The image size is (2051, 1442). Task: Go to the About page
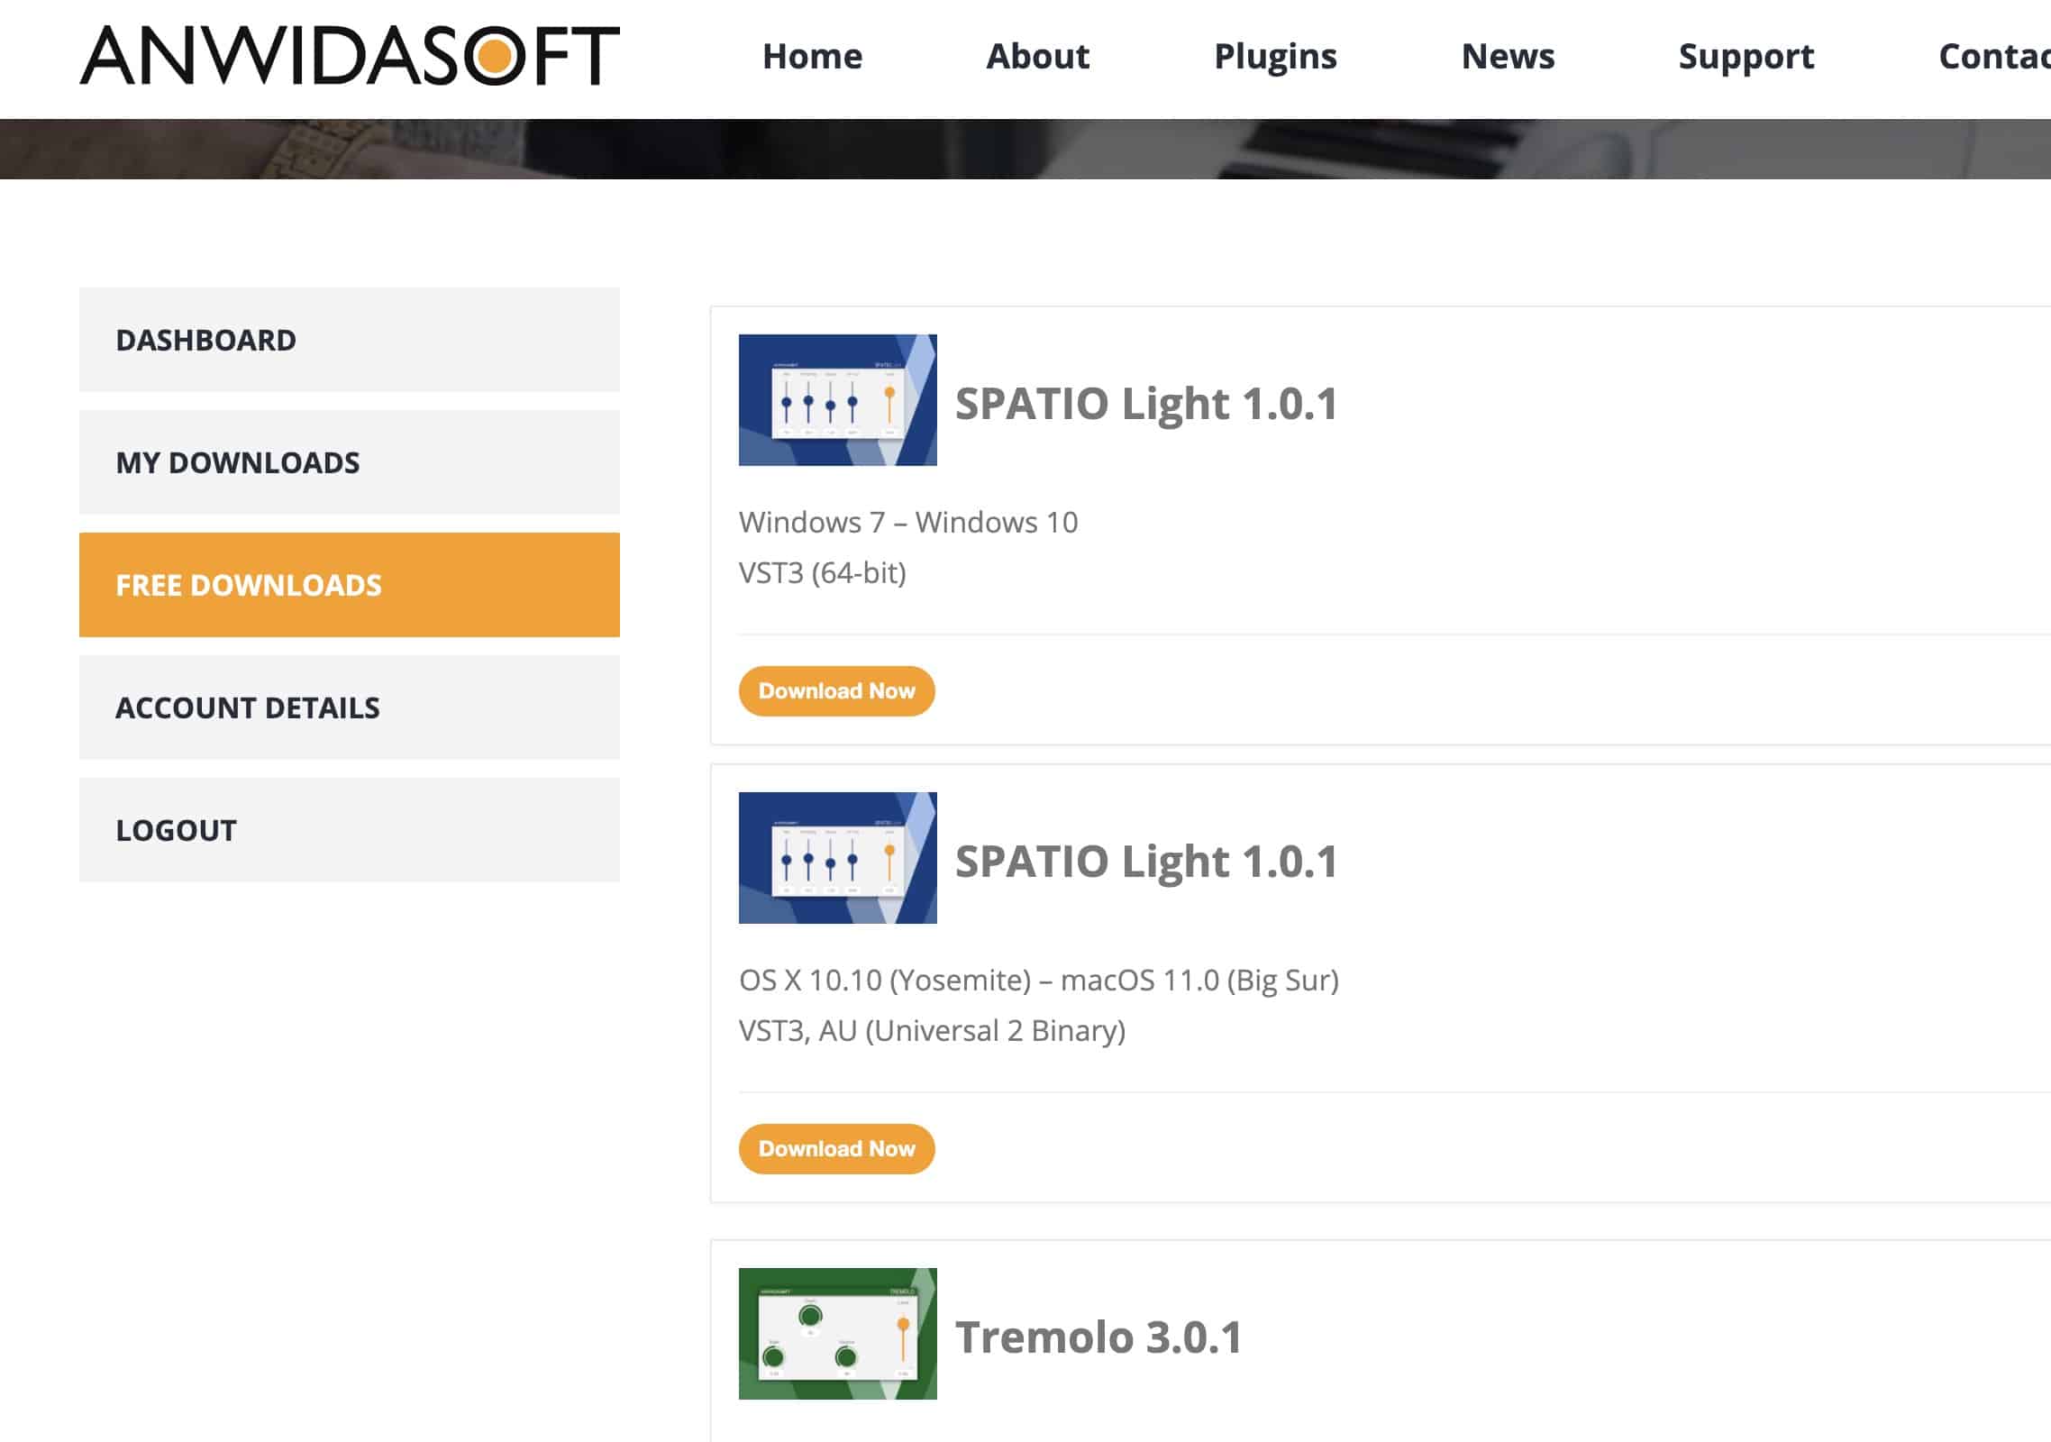coord(1037,56)
